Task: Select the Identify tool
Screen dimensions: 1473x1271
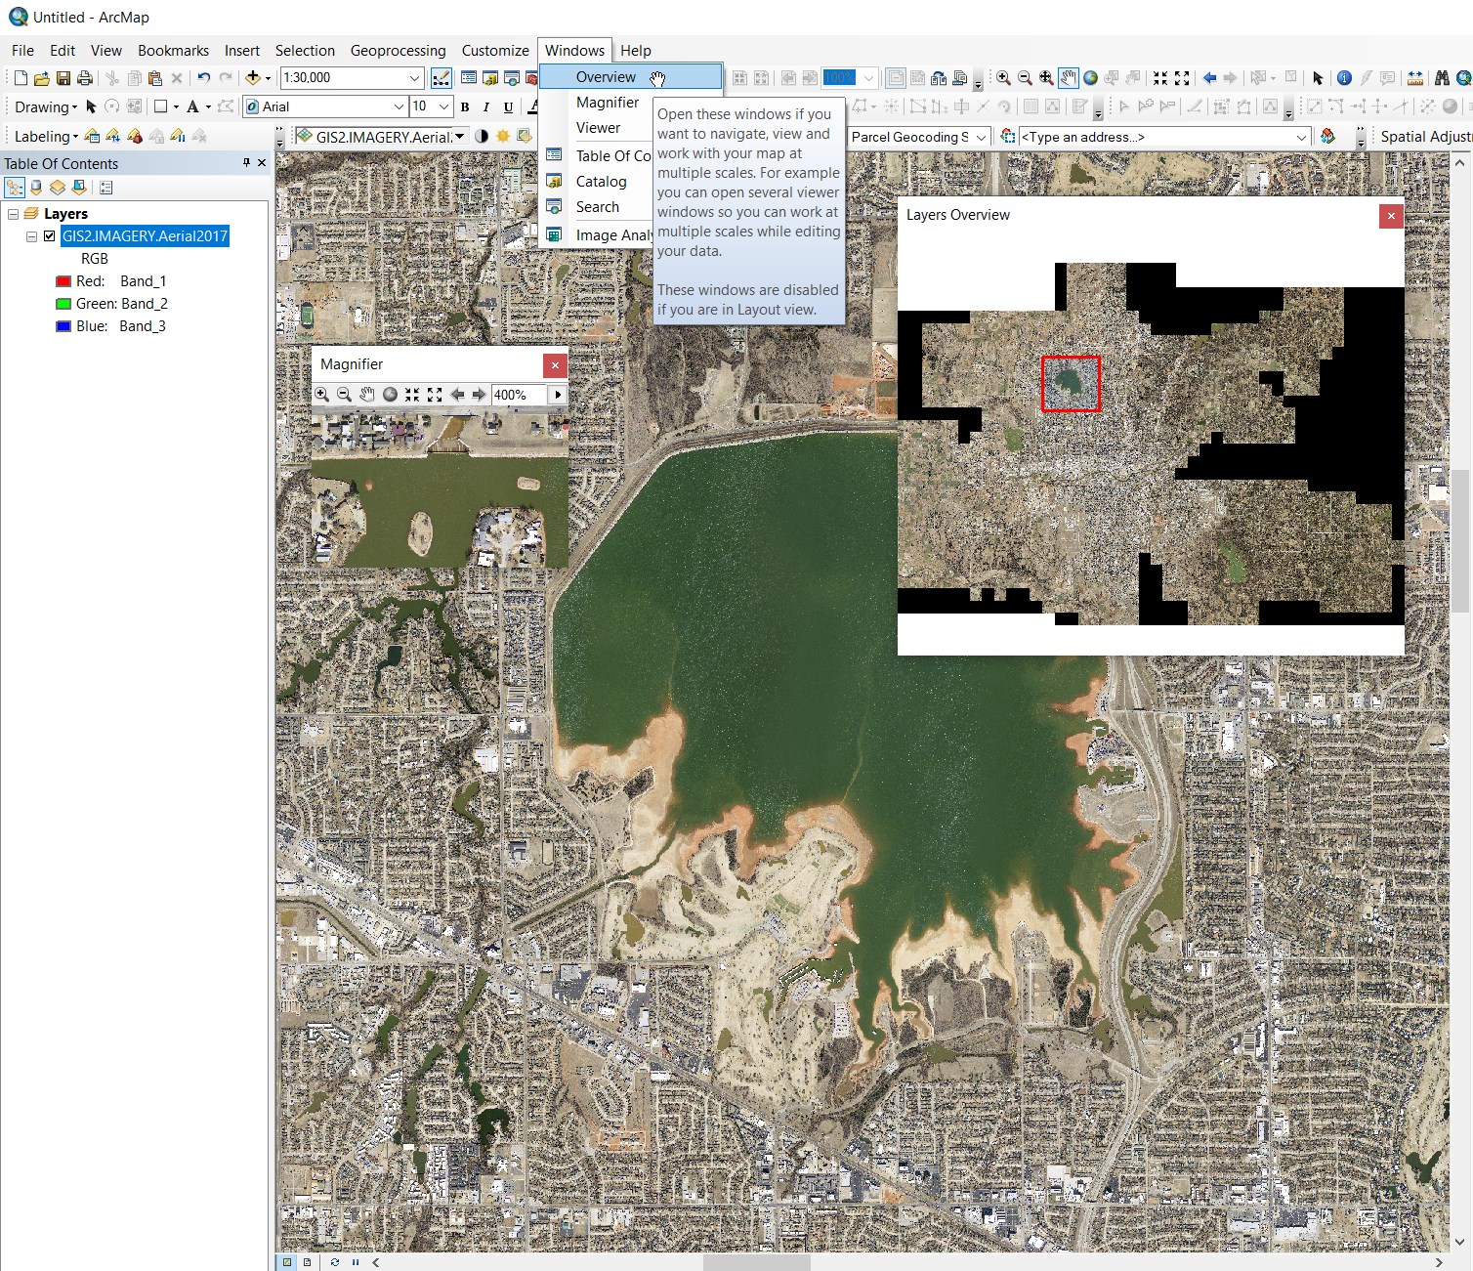Action: click(x=1344, y=77)
